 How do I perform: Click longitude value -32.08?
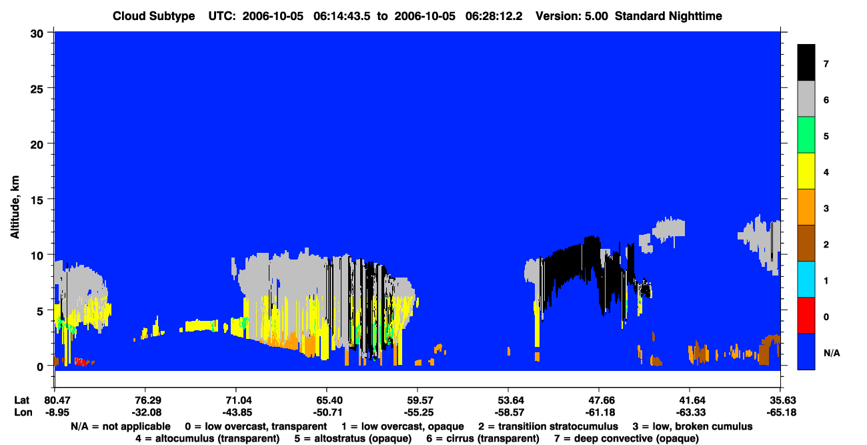point(145,412)
